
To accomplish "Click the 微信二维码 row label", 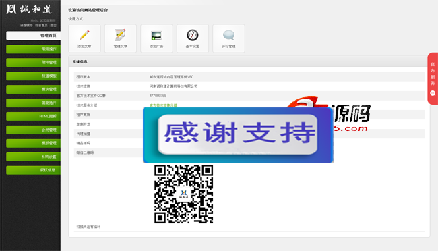I will [x=85, y=152].
